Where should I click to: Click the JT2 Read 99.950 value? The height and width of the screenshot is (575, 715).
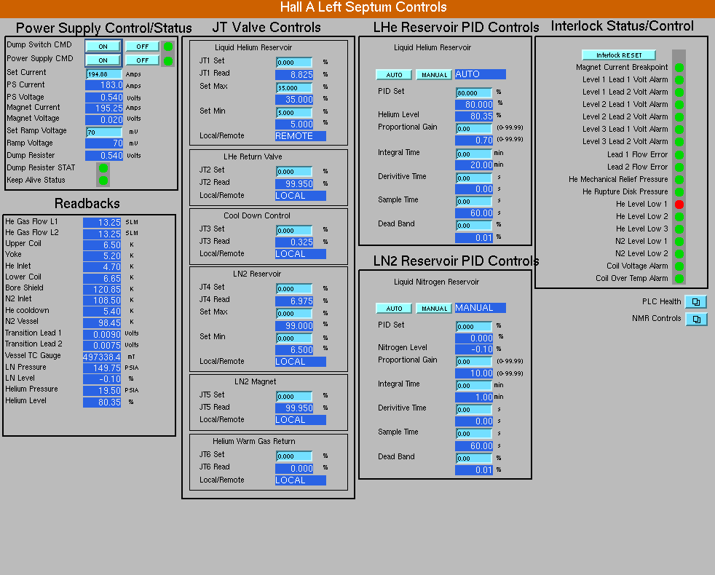pos(294,183)
